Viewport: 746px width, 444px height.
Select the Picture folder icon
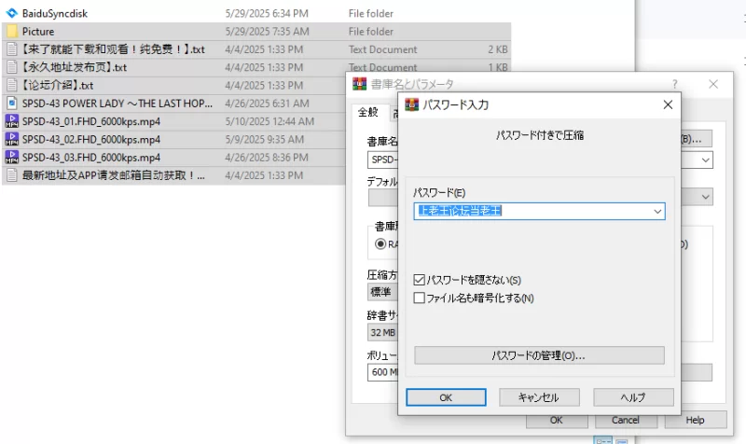[x=11, y=32]
